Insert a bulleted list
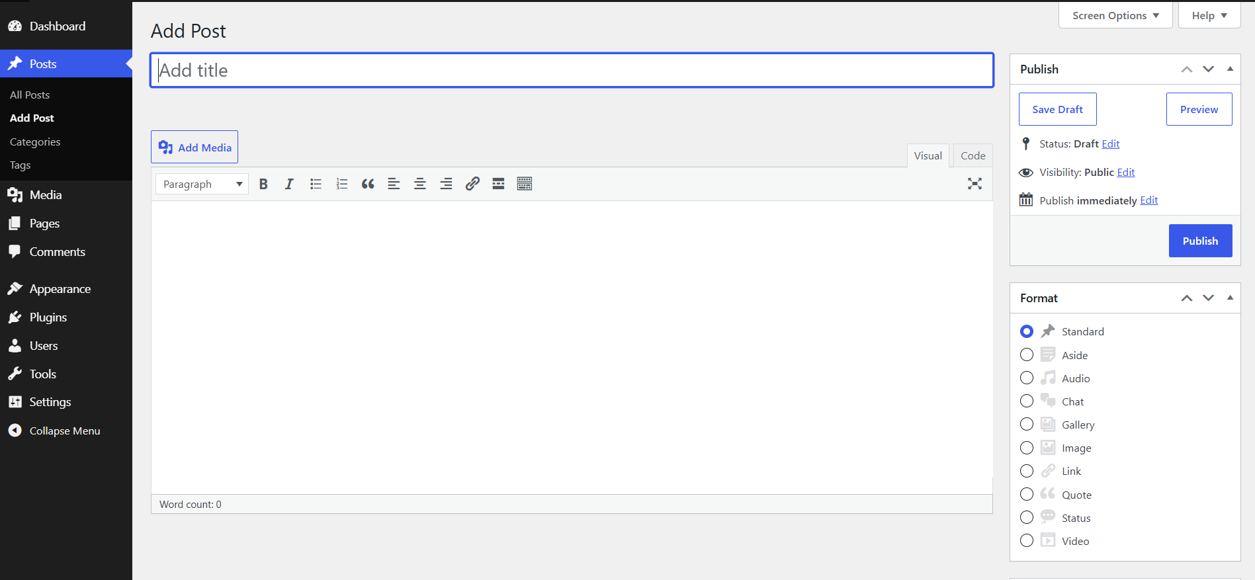 tap(316, 184)
